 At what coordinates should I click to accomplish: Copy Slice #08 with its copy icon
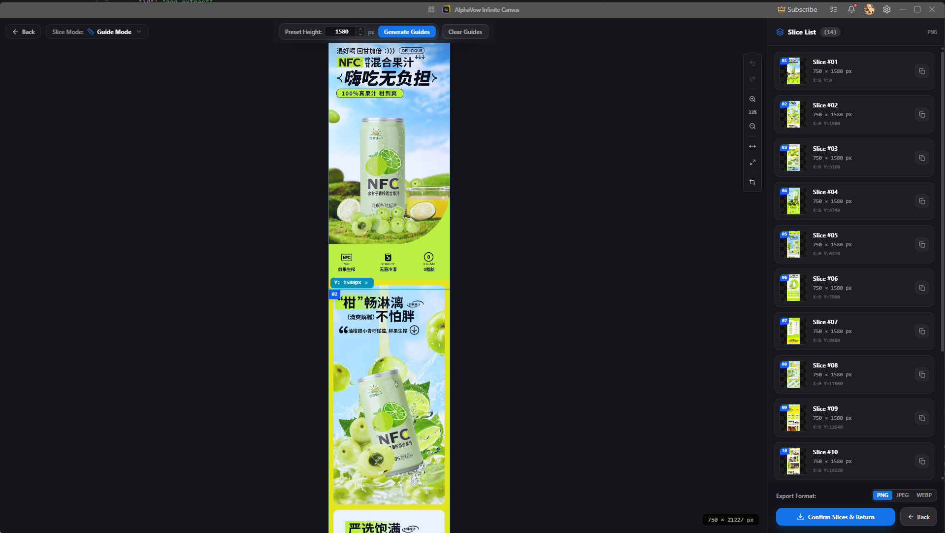tap(922, 375)
